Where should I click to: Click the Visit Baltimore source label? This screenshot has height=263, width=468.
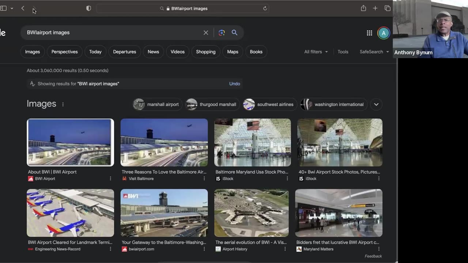[141, 179]
